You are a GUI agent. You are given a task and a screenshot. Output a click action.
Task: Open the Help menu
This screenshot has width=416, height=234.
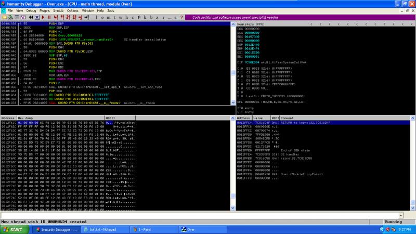(x=100, y=11)
